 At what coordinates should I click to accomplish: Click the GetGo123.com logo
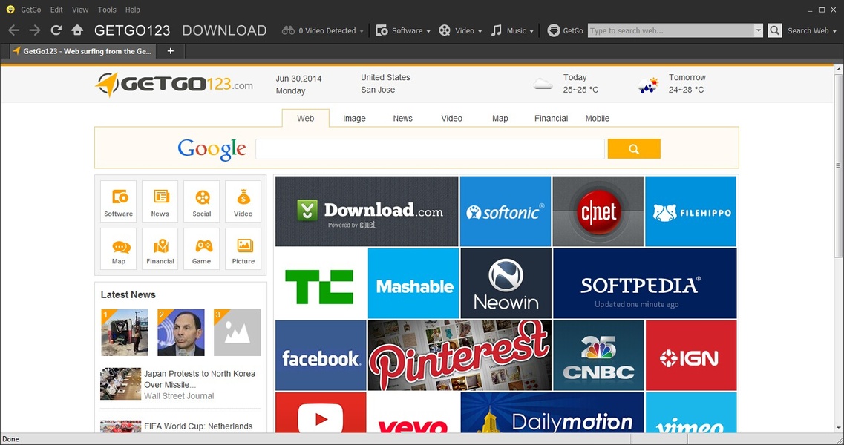point(174,84)
